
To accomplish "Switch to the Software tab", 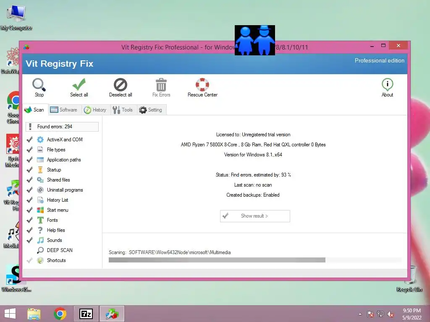I will pyautogui.click(x=64, y=110).
